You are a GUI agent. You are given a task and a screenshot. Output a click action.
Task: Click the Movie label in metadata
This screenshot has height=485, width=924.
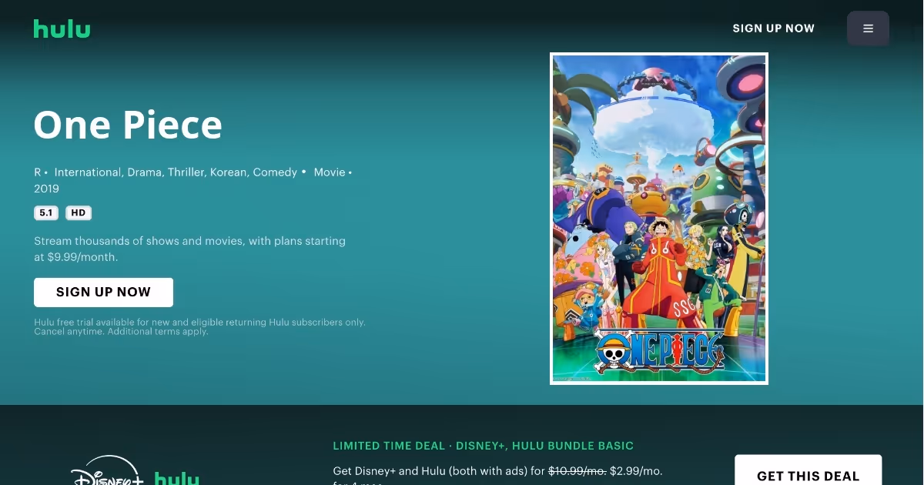(x=330, y=172)
